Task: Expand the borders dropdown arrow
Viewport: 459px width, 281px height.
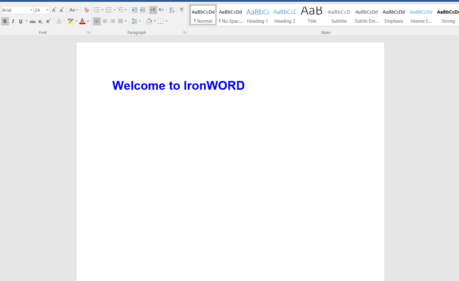Action: point(167,21)
